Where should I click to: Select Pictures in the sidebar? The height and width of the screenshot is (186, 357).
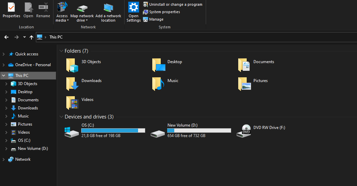(x=25, y=124)
